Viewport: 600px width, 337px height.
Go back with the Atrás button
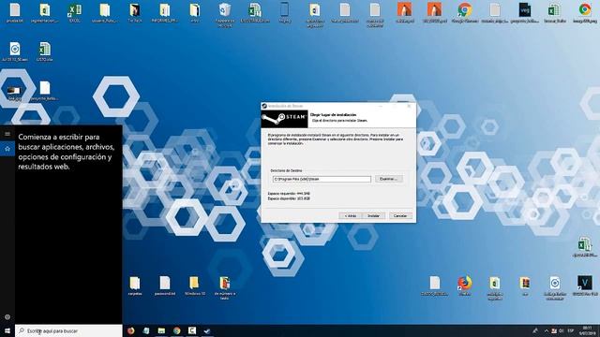click(351, 216)
